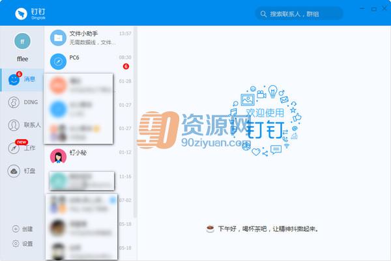Open the PC6 conversation
The image size is (391, 261).
click(x=90, y=62)
